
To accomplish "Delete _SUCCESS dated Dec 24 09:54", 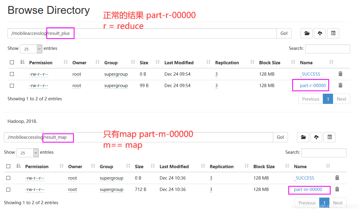I will click(340, 74).
